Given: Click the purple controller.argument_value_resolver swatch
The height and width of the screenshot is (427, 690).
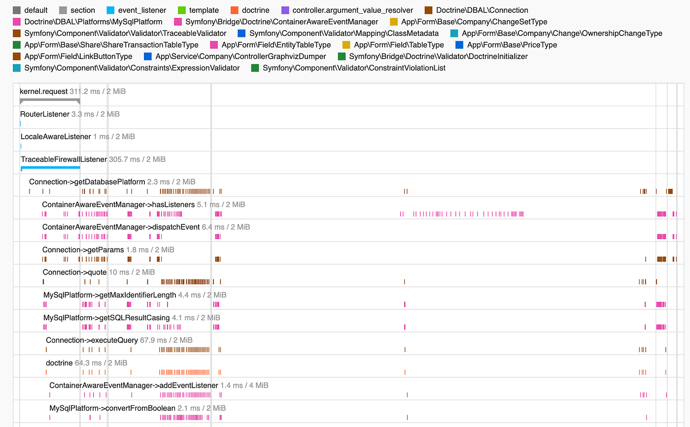Looking at the screenshot, I should click(285, 10).
